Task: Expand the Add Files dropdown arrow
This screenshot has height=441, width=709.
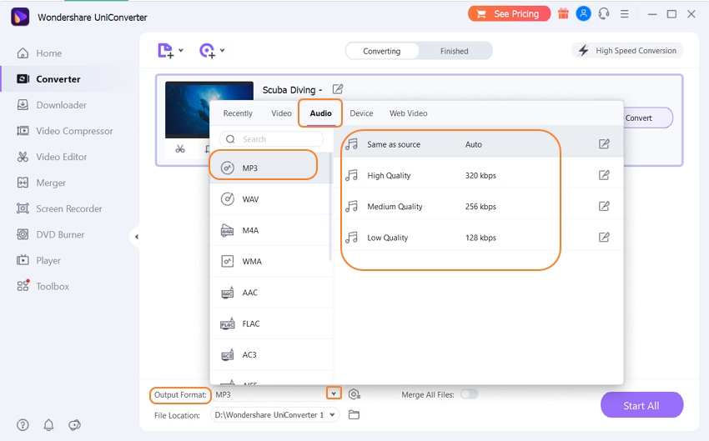Action: point(181,50)
